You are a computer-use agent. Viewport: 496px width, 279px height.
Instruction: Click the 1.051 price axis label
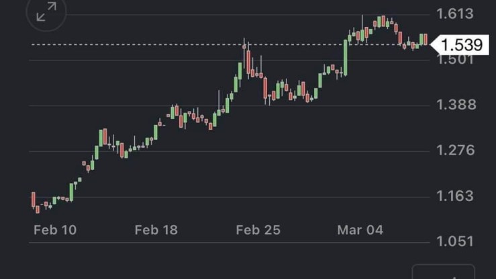456,241
